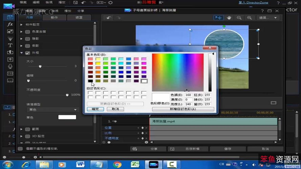Open the fx effects room icon

[10, 24]
